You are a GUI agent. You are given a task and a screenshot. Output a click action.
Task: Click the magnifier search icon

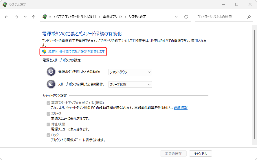249,17
